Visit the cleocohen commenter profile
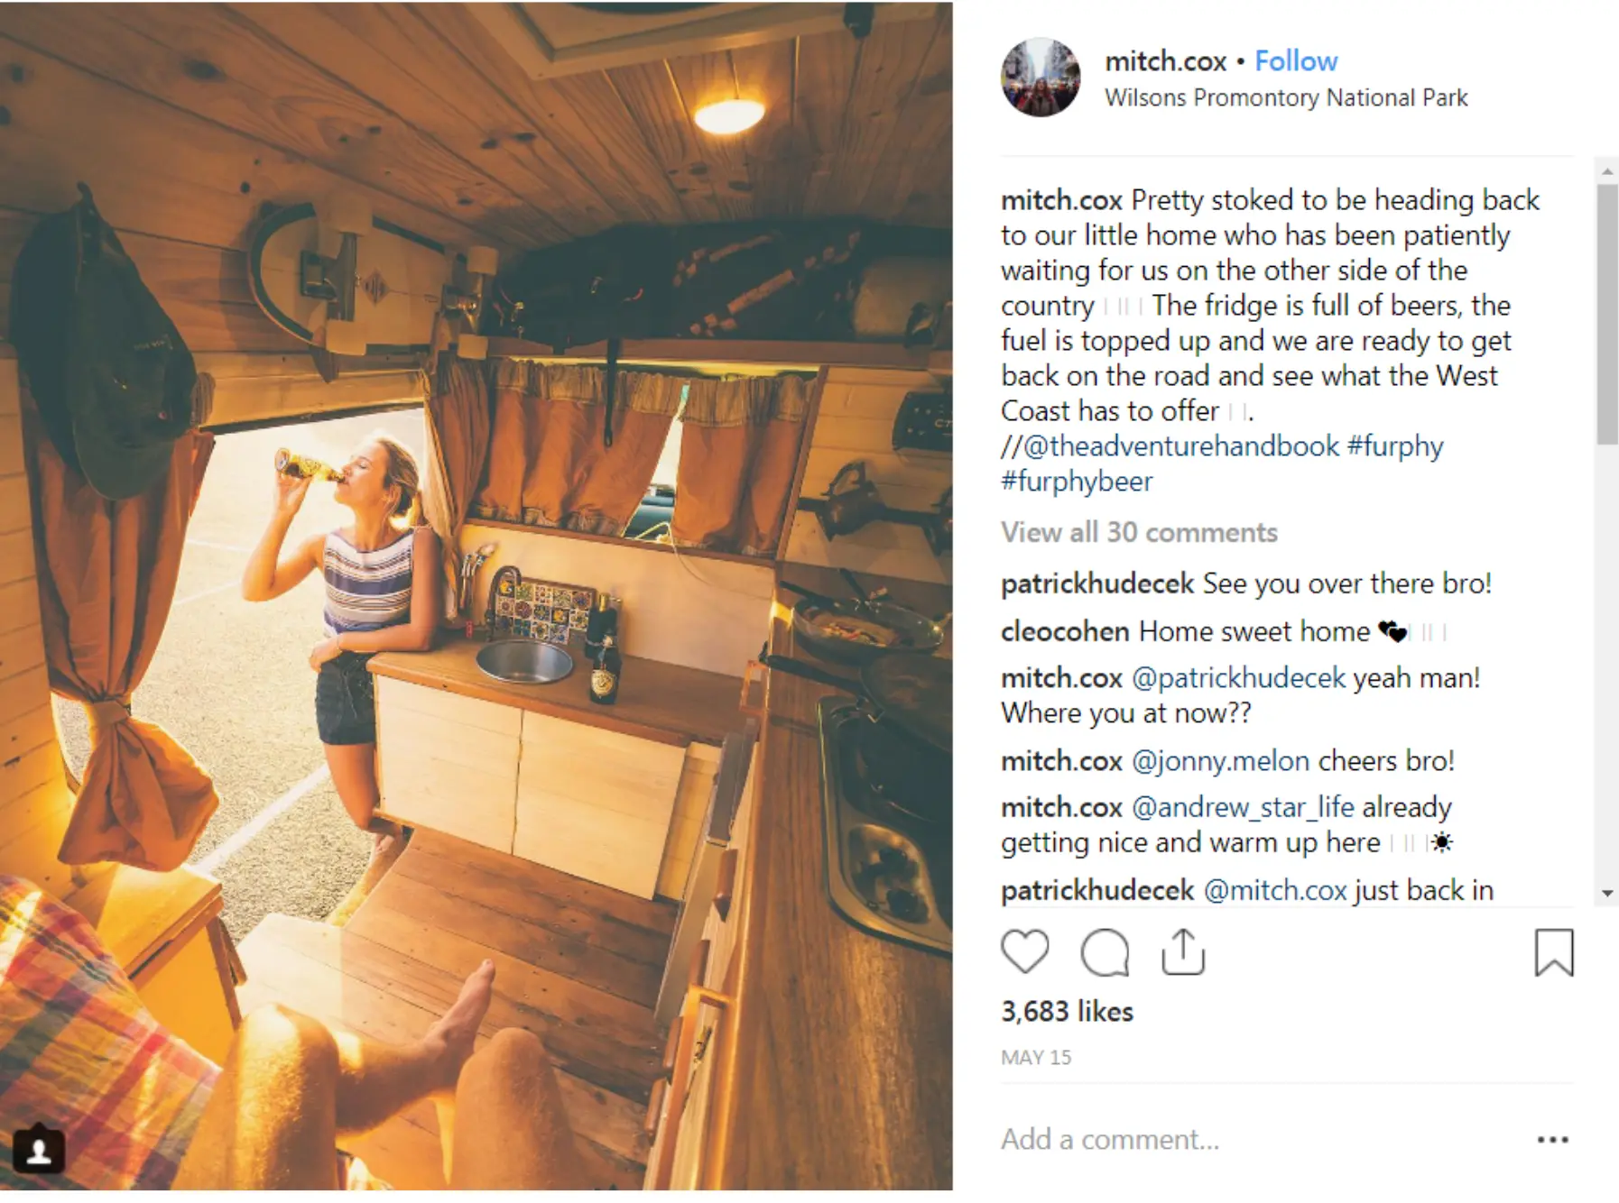This screenshot has height=1203, width=1619. pyautogui.click(x=1065, y=631)
